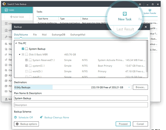Click the Backup Cleanup broom icon
This screenshot has height=130, width=166.
tap(41, 117)
